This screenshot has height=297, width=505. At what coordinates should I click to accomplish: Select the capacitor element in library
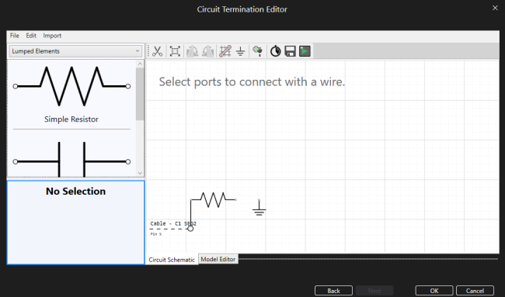click(x=71, y=160)
